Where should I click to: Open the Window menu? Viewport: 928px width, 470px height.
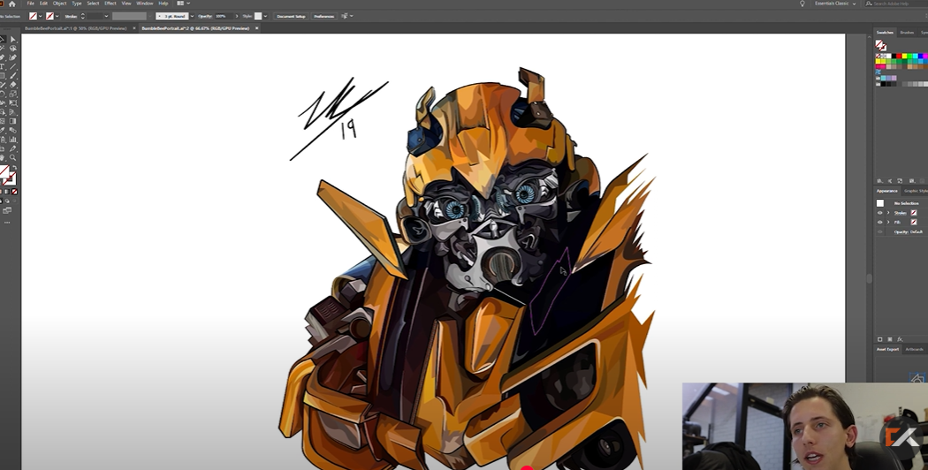click(144, 4)
